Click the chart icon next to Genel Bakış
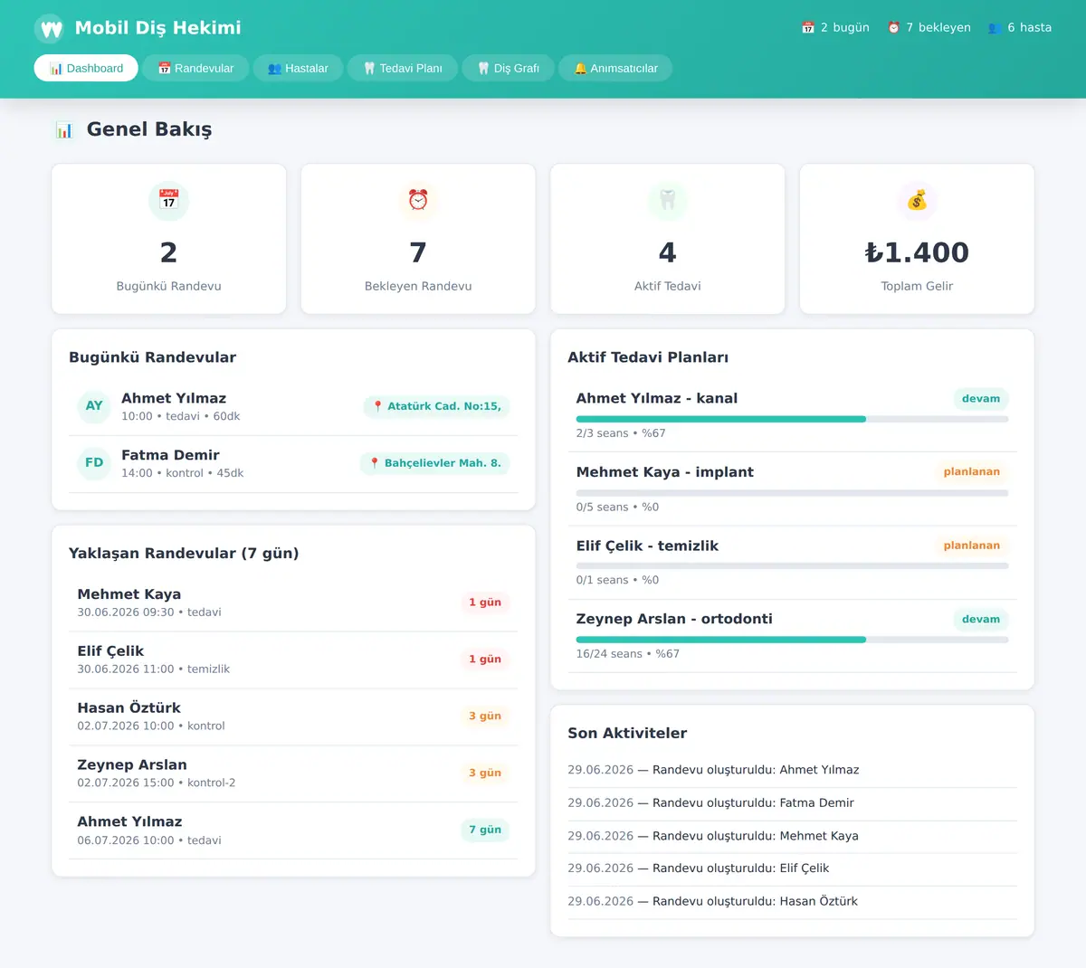This screenshot has height=968, width=1086. 64,130
